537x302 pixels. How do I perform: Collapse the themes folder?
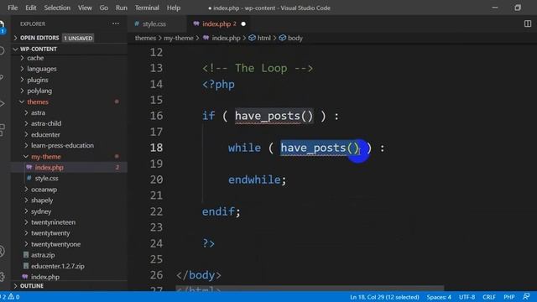38,102
